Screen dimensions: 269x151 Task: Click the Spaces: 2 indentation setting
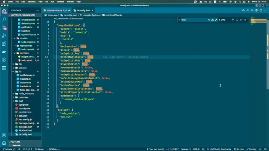[186, 149]
